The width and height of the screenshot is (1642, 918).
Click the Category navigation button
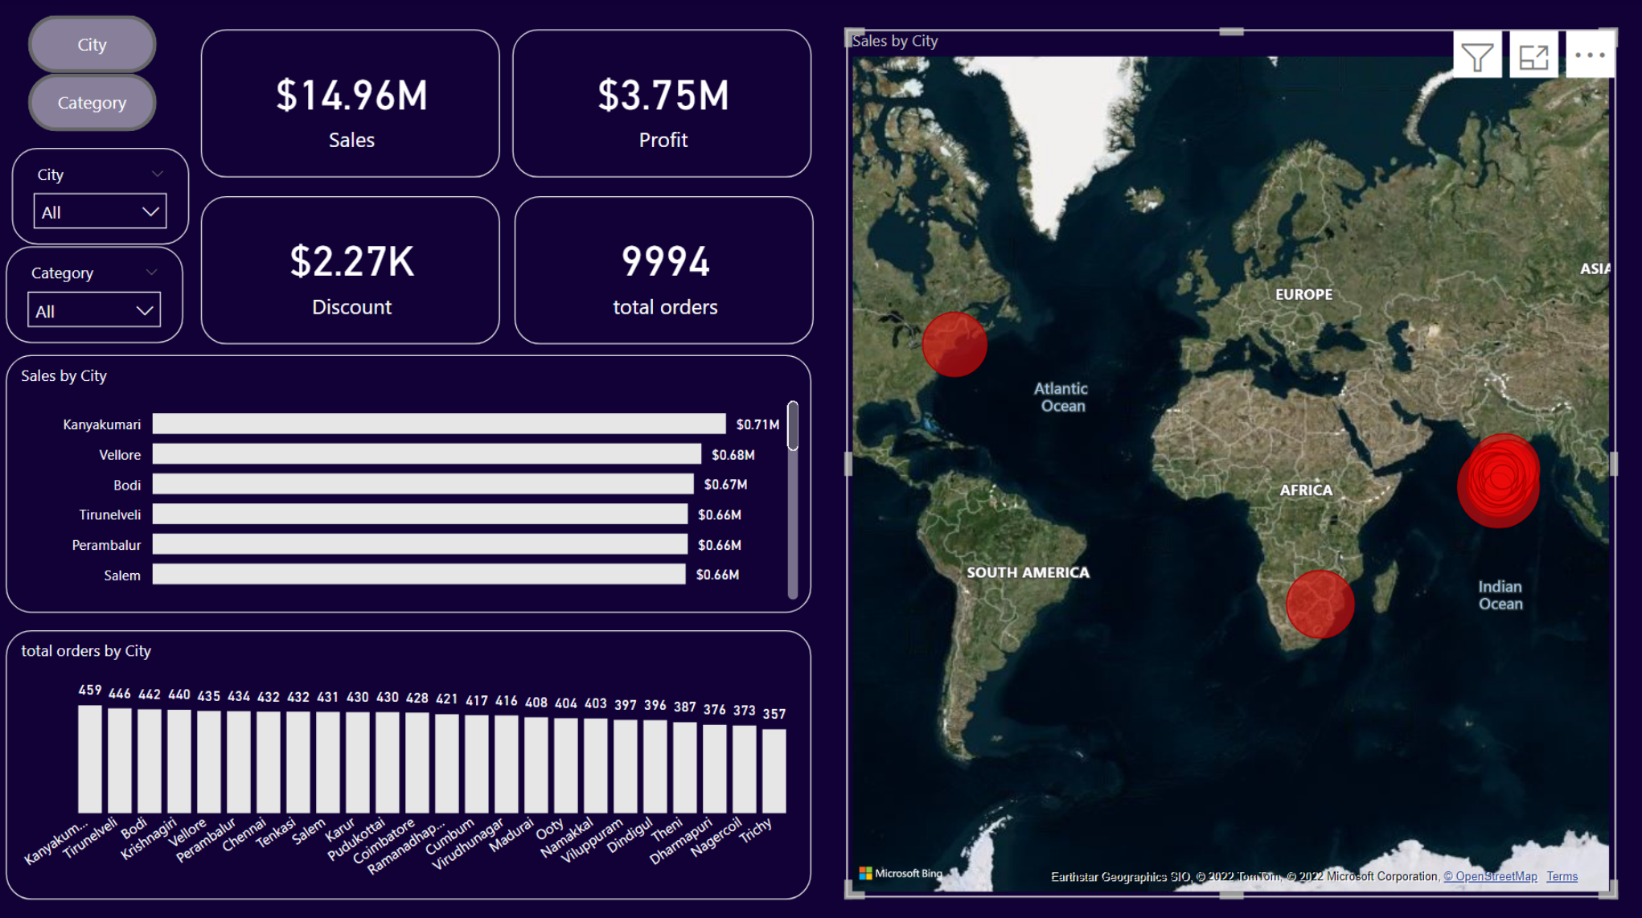coord(92,103)
